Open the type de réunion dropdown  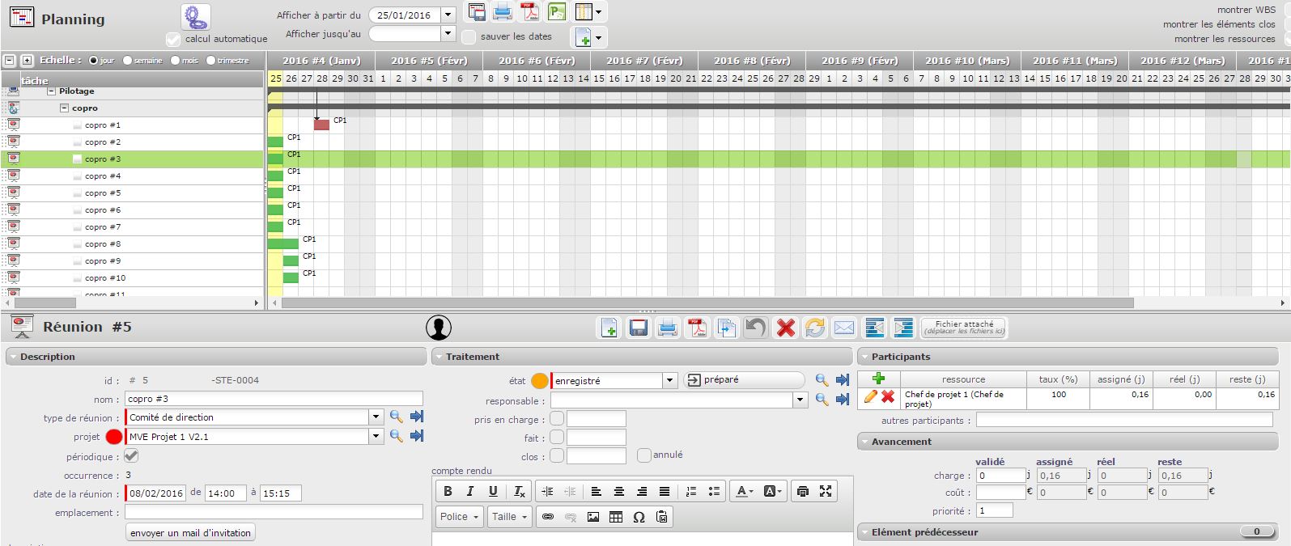pyautogui.click(x=376, y=417)
